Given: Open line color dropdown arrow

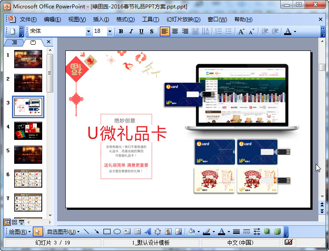Looking at the screenshot, I should click(x=214, y=232).
